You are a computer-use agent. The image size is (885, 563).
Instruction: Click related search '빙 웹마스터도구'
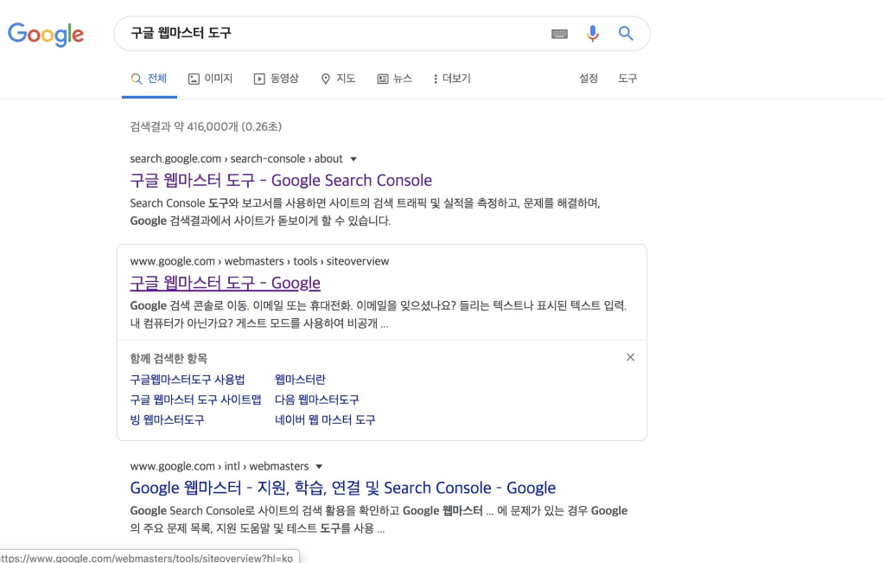tap(167, 420)
